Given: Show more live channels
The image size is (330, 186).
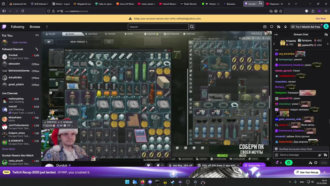Looking at the screenshot, I should [x=9, y=149].
